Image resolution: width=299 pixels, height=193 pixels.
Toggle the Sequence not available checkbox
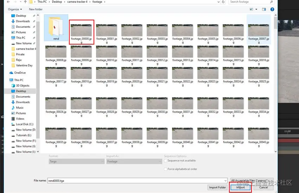pyautogui.click(x=166, y=161)
